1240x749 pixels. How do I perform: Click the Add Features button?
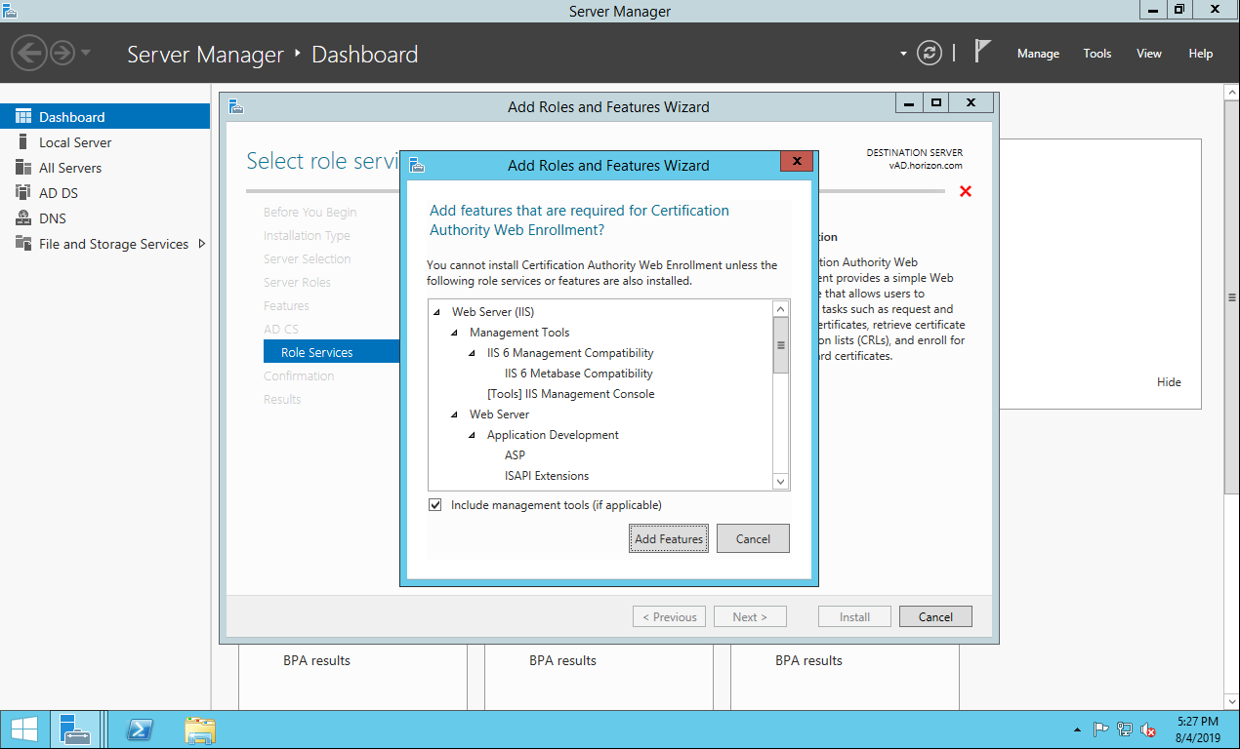point(668,538)
